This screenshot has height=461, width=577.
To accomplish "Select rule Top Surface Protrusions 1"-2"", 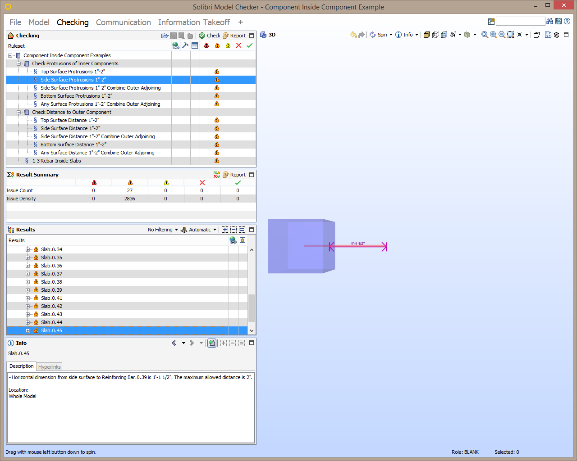I will (73, 72).
